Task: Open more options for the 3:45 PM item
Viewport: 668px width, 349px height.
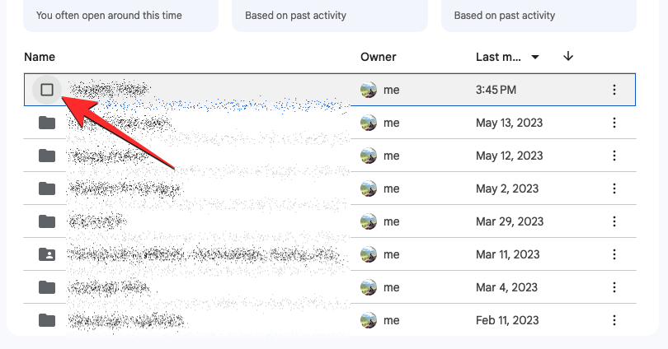Action: pyautogui.click(x=614, y=90)
